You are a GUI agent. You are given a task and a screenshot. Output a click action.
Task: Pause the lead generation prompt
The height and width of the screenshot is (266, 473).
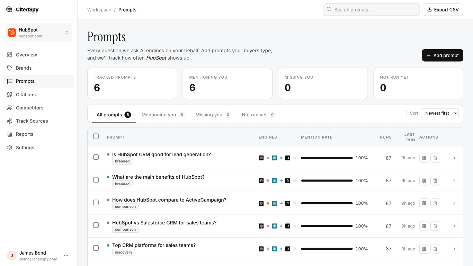[424, 158]
